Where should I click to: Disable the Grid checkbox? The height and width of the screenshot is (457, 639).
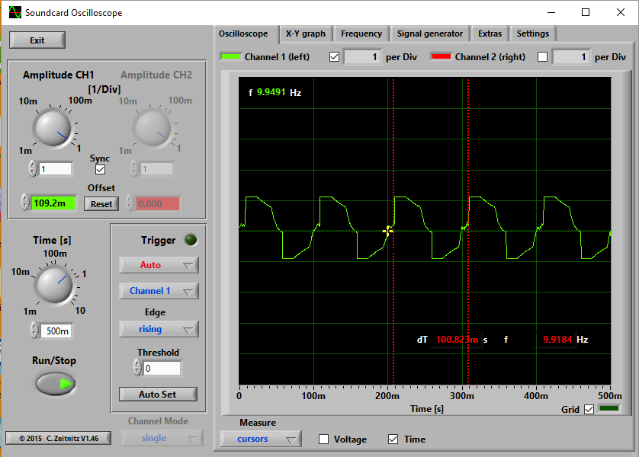point(589,409)
